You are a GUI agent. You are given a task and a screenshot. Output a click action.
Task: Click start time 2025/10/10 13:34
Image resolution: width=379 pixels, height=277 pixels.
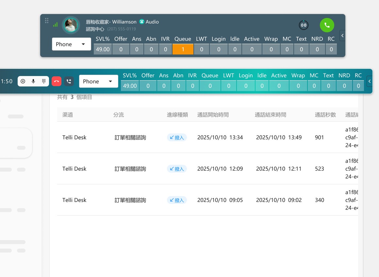220,137
